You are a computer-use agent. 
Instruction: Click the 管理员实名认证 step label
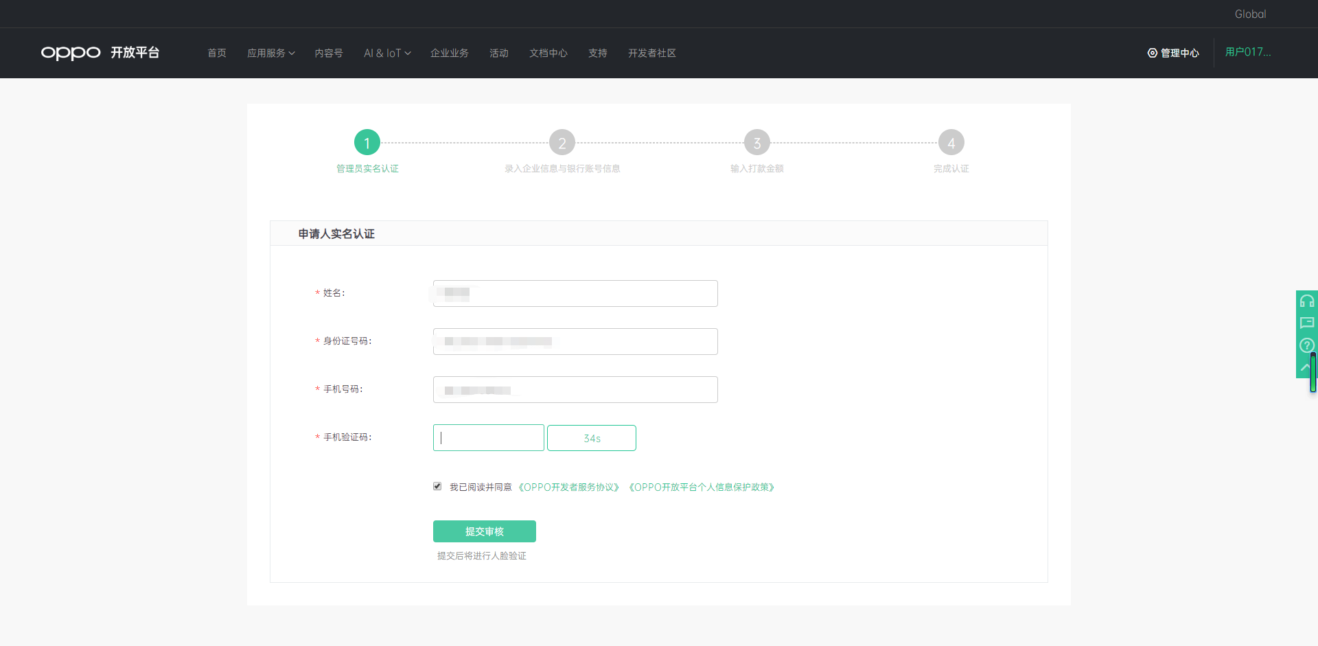coord(367,168)
